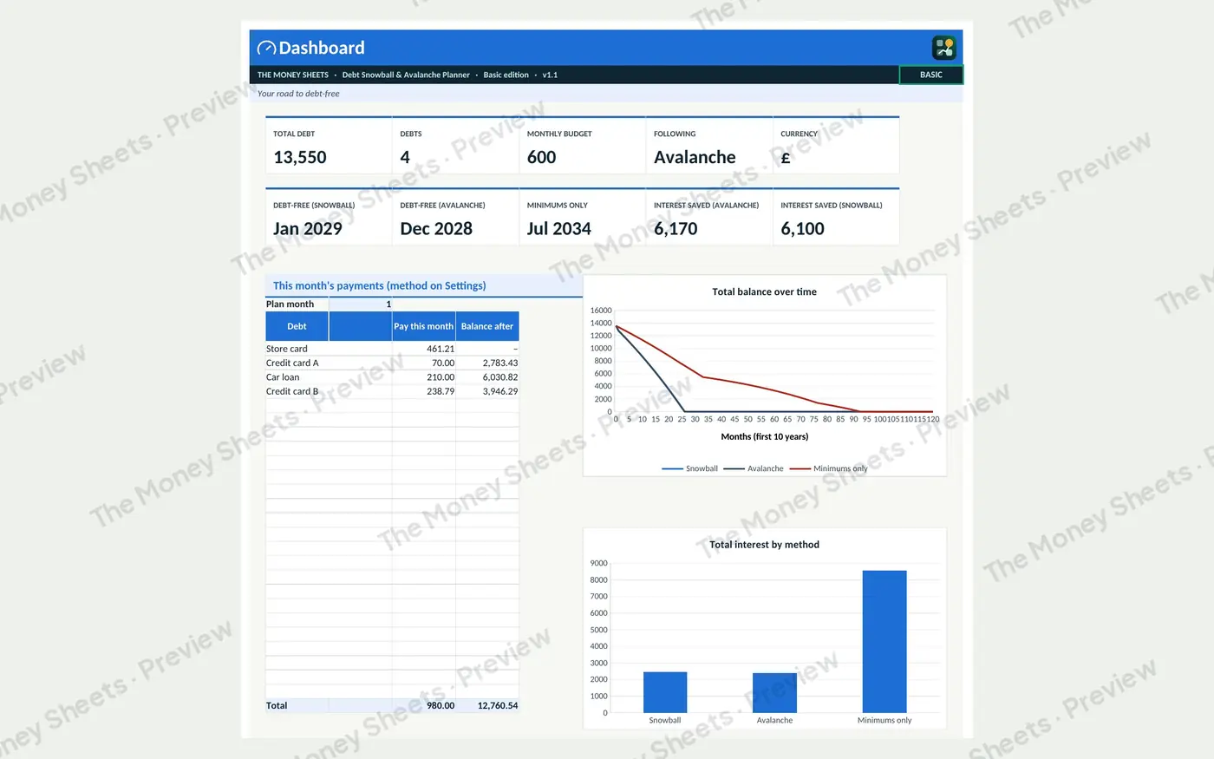Click Interest saved Avalanche value 6,170

676,229
